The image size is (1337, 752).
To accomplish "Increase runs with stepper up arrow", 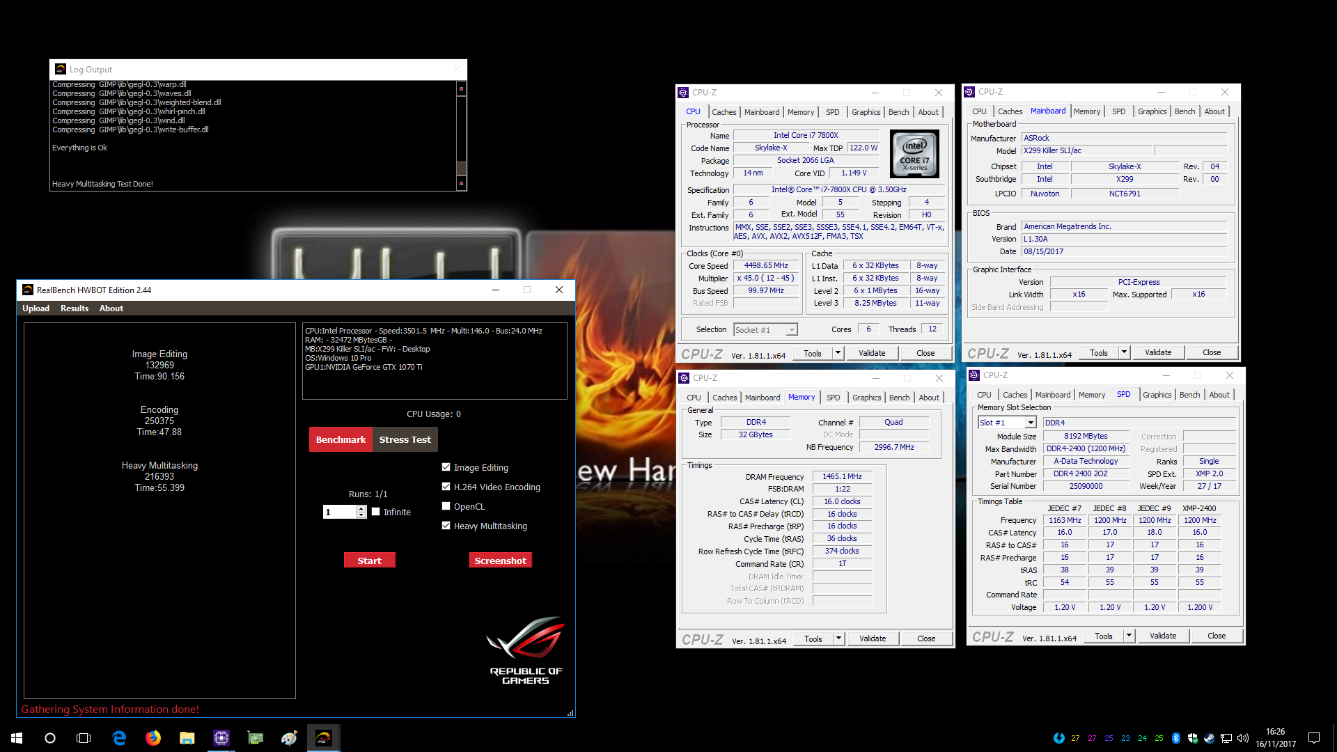I will point(361,508).
